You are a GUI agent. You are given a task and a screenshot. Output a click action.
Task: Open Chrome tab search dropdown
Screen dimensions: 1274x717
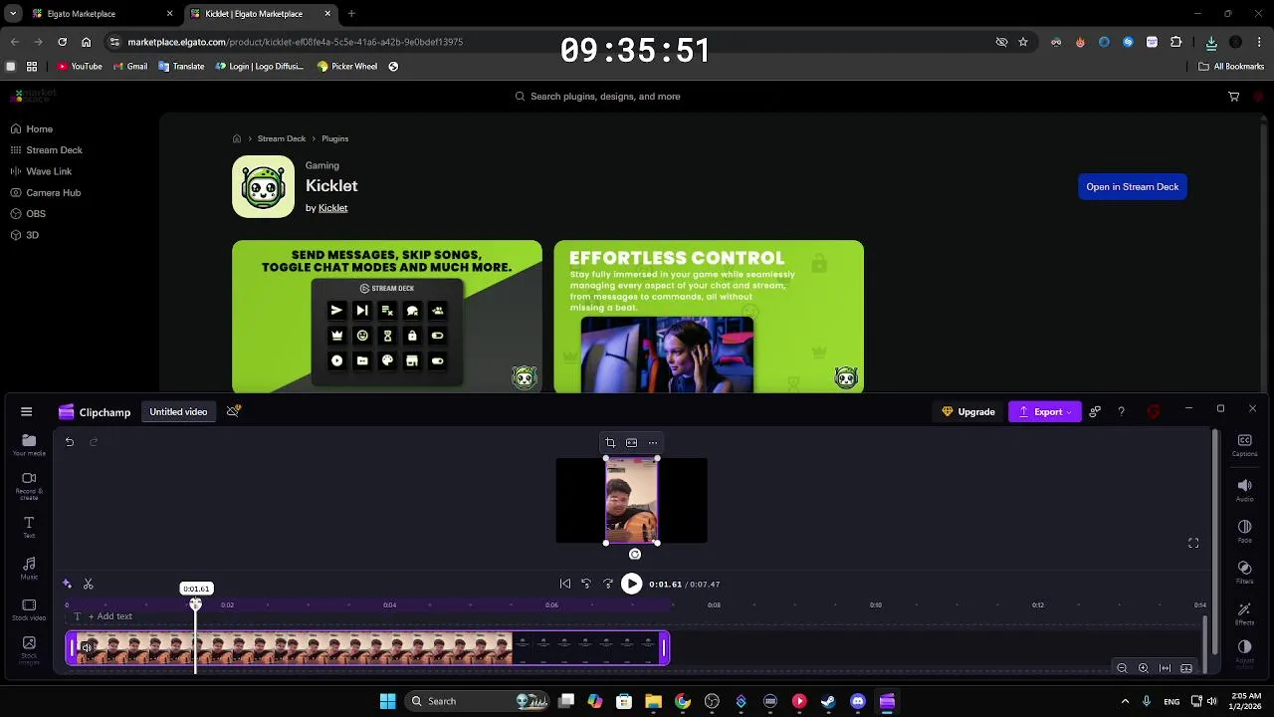[13, 14]
